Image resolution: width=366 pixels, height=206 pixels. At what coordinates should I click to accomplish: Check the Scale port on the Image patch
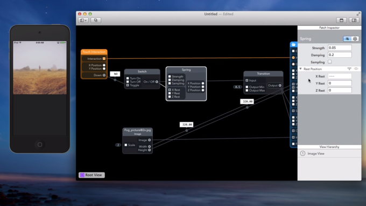pos(126,145)
